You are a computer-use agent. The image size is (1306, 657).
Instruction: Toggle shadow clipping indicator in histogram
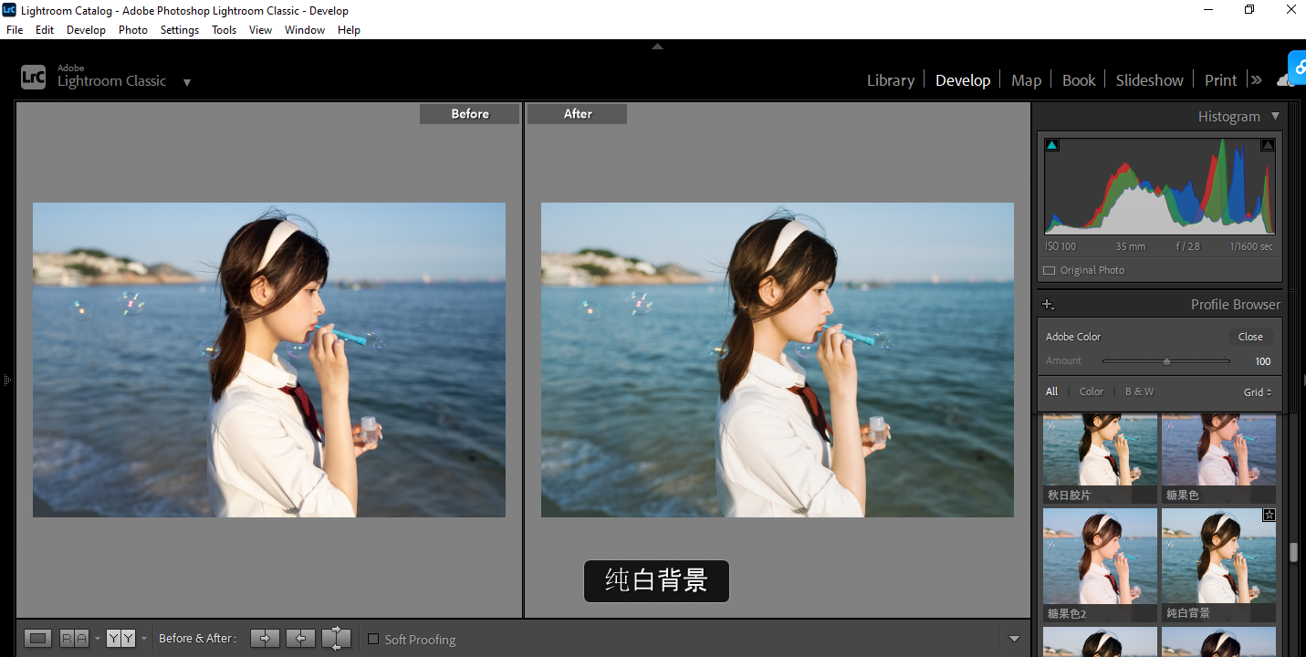point(1052,145)
